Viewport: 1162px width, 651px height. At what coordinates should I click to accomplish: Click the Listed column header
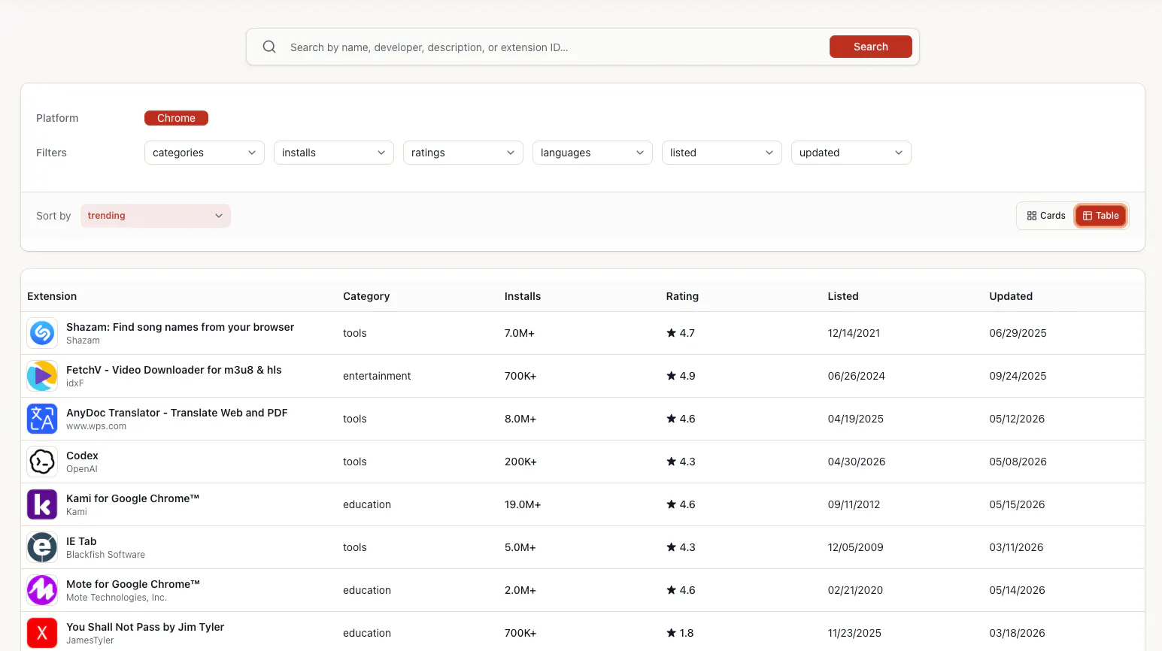point(843,296)
